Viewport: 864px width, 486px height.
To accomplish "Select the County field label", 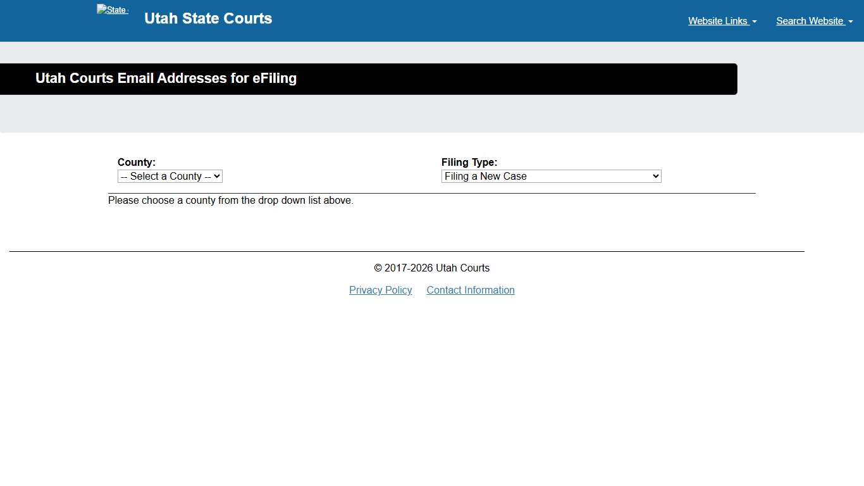I will [136, 162].
